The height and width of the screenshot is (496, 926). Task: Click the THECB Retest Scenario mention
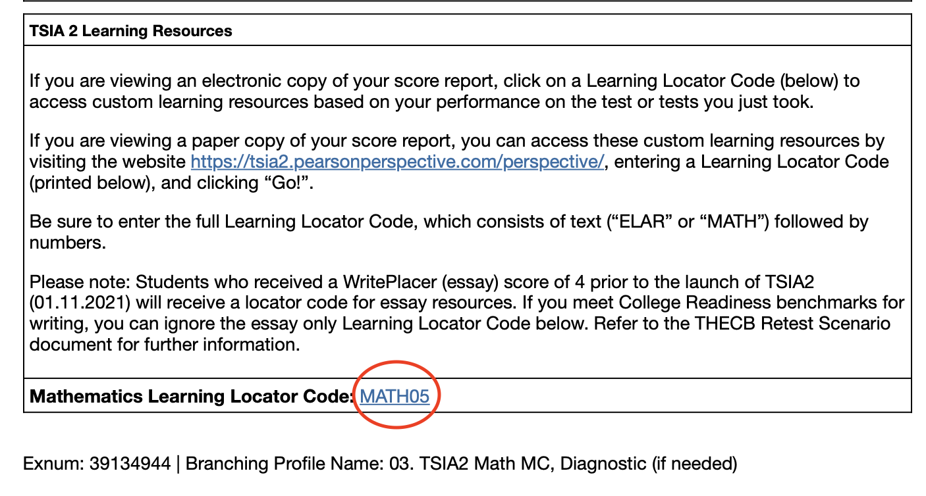tap(799, 324)
